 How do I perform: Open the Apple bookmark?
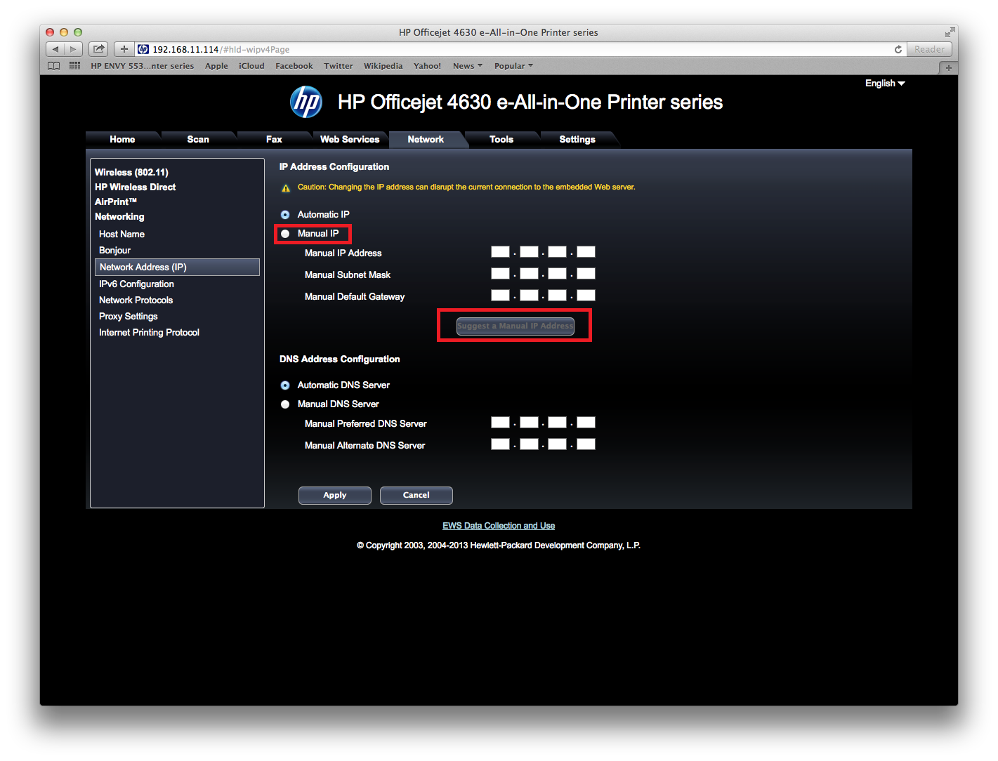(216, 66)
